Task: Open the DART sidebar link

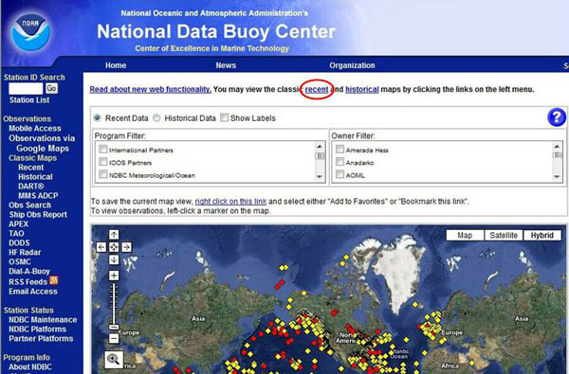Action: (31, 187)
